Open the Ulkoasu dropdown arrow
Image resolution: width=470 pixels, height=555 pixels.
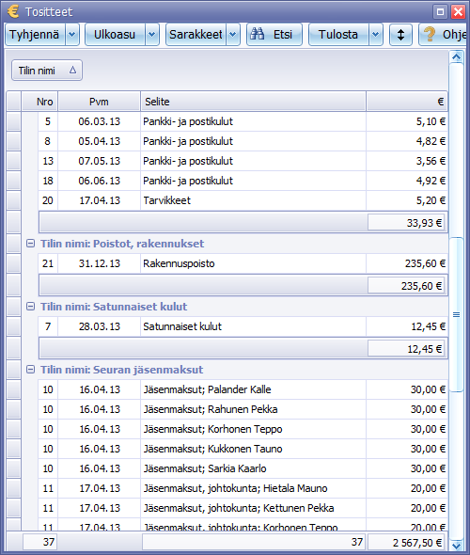pyautogui.click(x=152, y=35)
